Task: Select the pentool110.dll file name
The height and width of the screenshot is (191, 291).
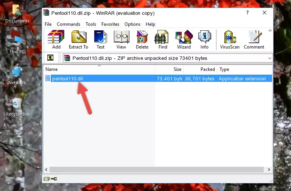Action: point(67,78)
